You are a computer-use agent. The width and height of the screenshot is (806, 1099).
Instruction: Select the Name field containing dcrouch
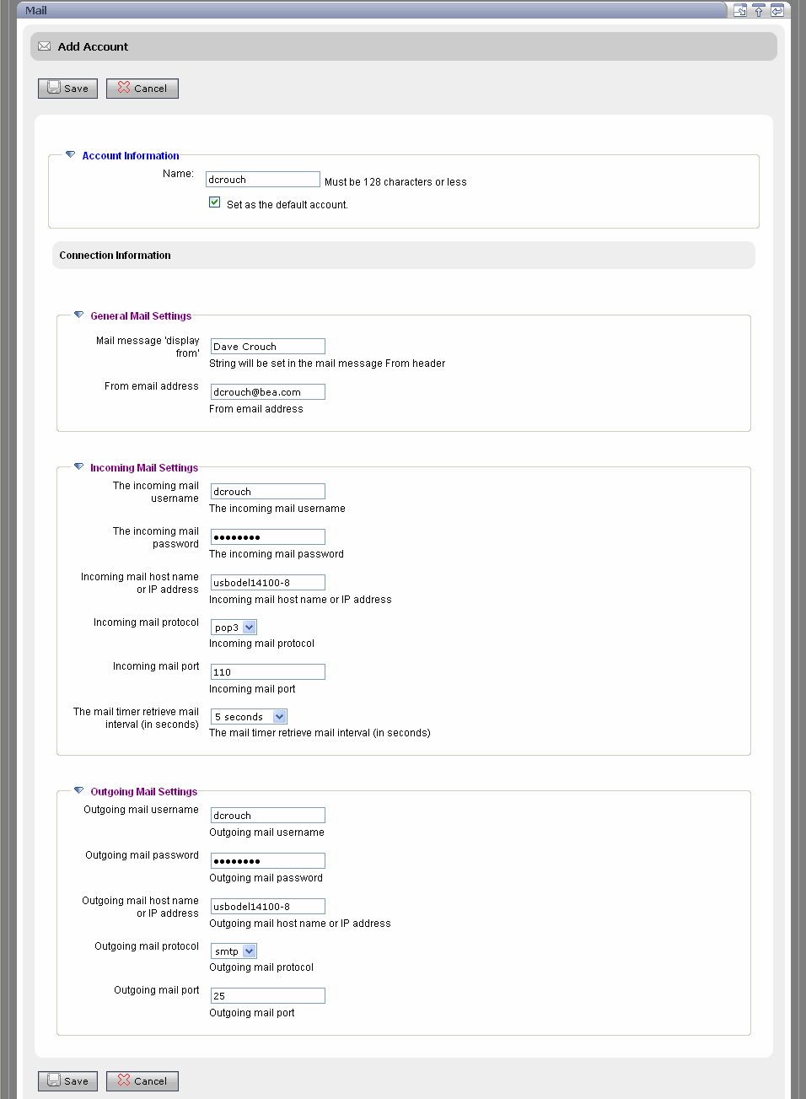click(262, 179)
